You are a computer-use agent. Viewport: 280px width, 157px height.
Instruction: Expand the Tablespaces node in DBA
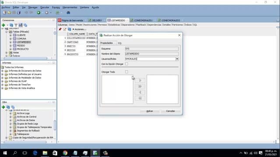pyautogui.click(x=10, y=134)
